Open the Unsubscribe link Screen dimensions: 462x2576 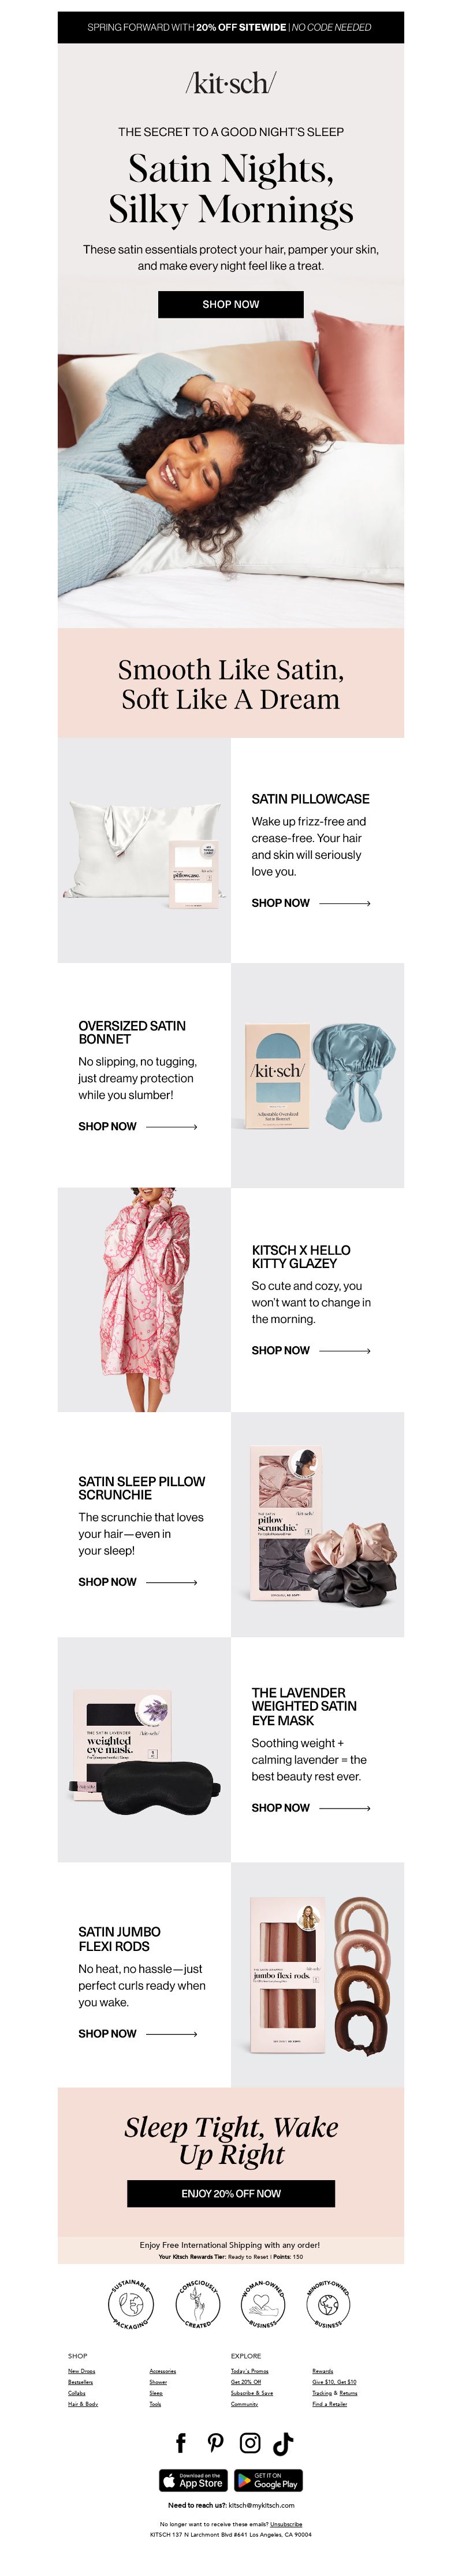[x=286, y=2523]
